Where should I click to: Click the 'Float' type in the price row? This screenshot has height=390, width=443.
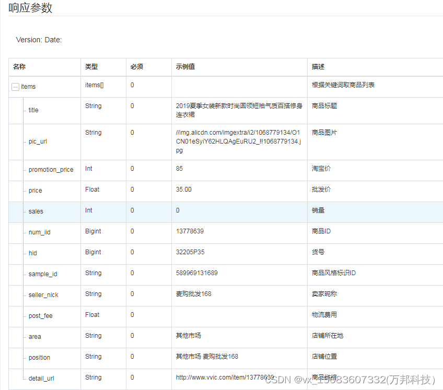coord(92,190)
